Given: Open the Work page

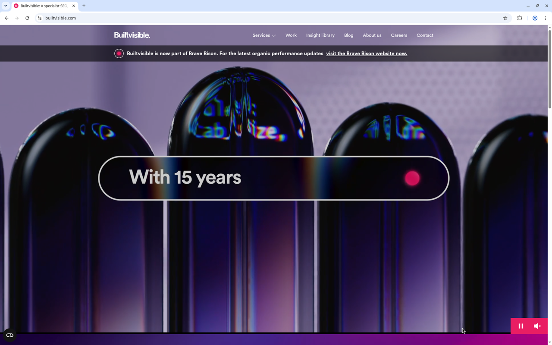Looking at the screenshot, I should [291, 35].
